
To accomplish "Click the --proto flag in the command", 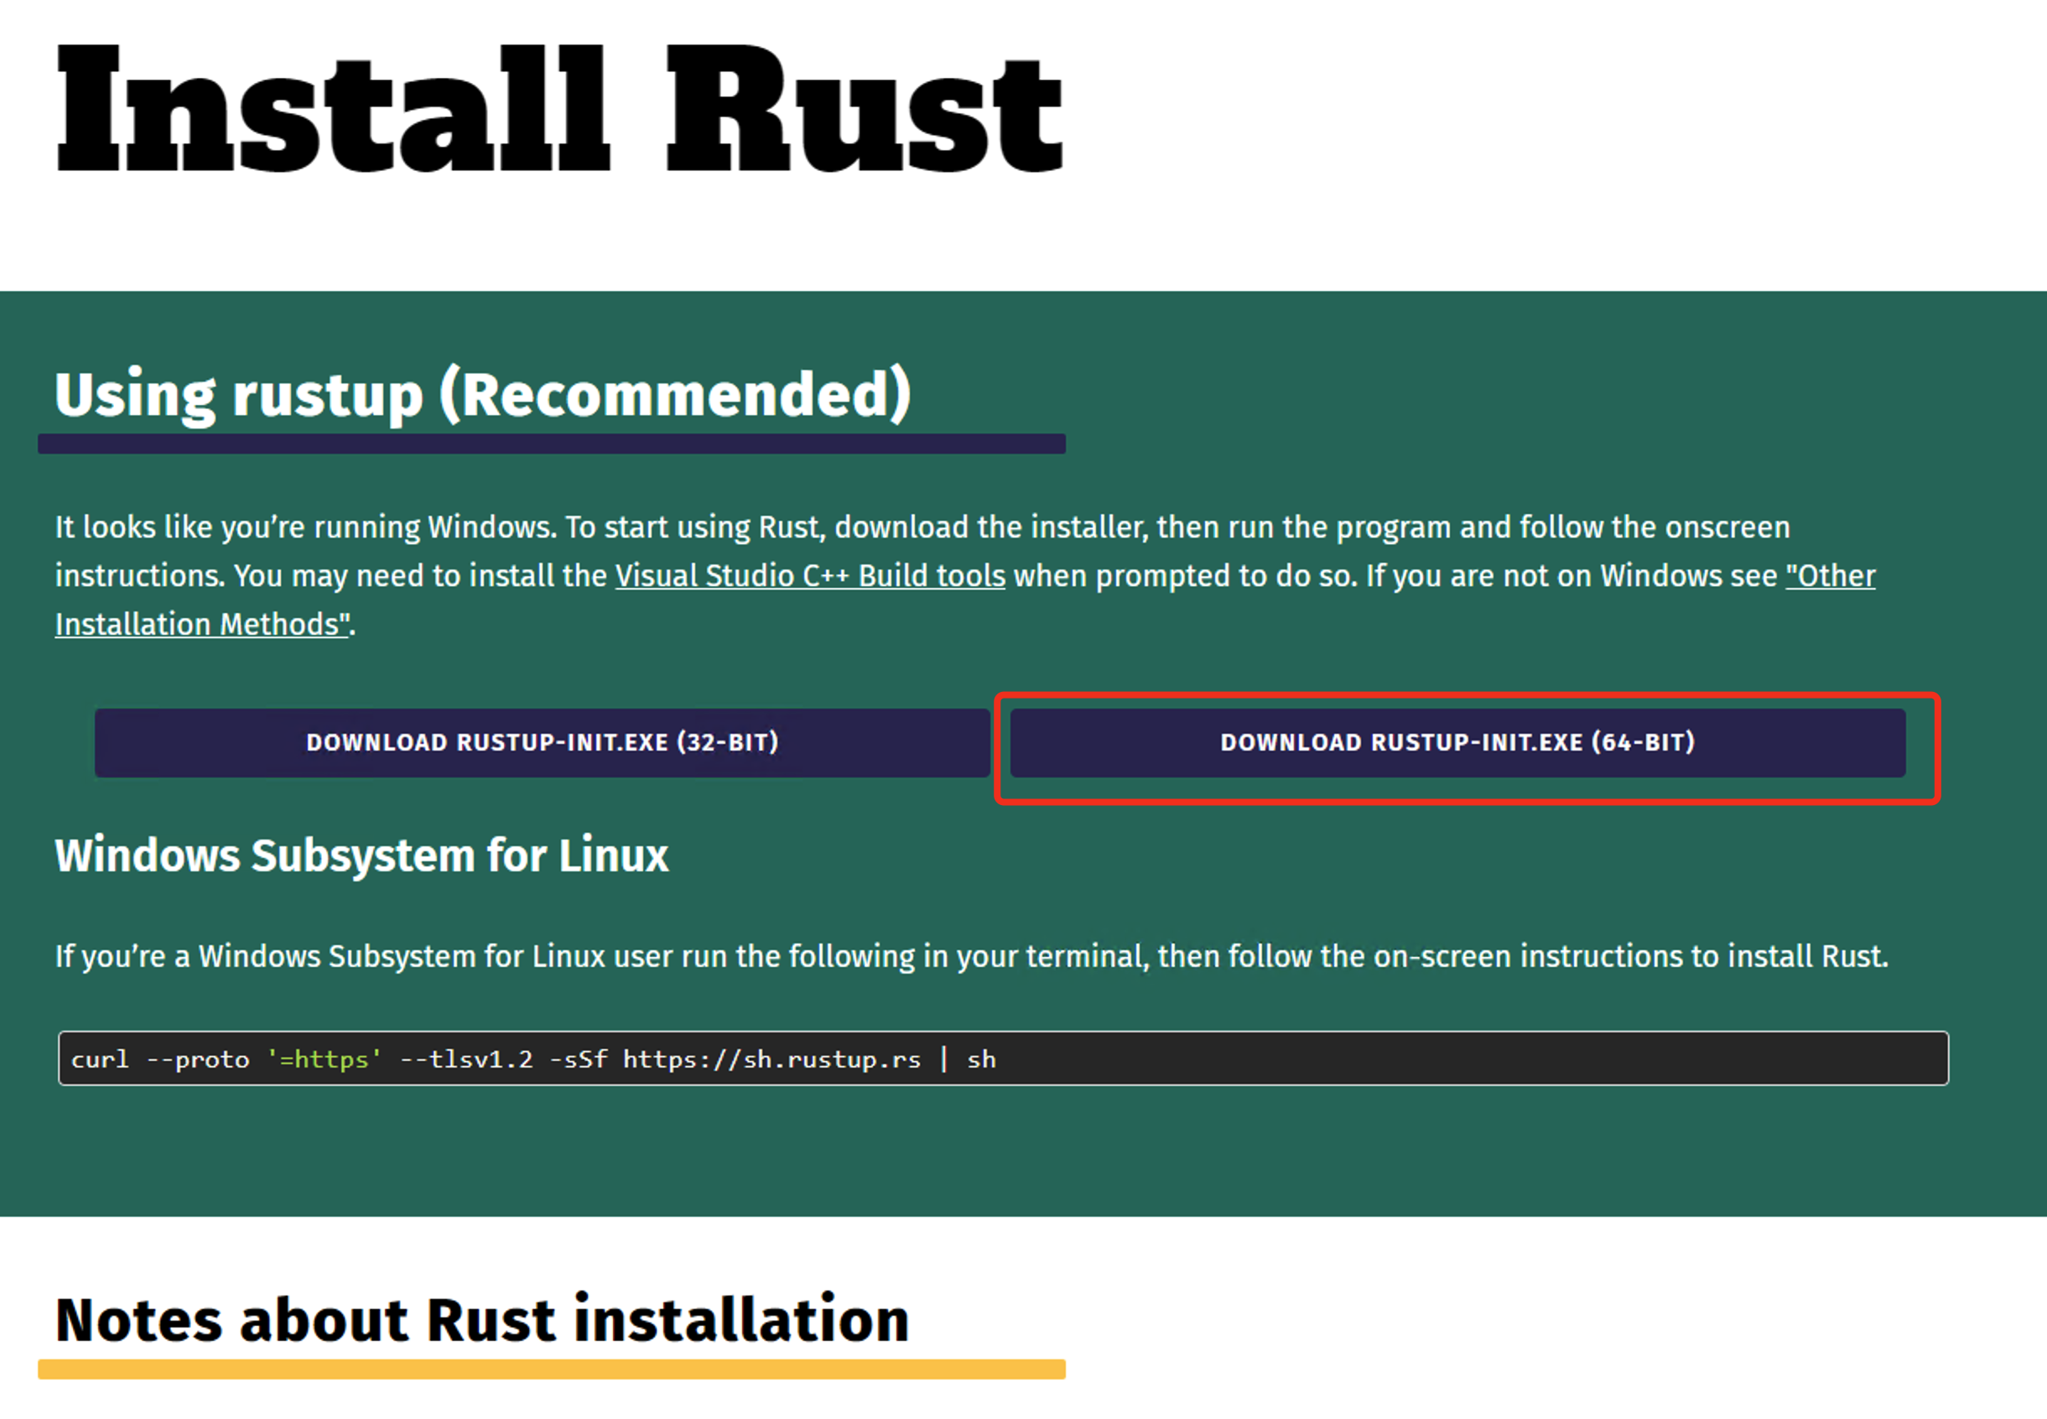I will (x=197, y=1060).
